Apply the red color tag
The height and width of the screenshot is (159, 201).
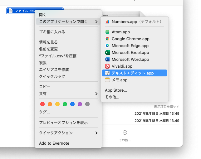[42, 104]
